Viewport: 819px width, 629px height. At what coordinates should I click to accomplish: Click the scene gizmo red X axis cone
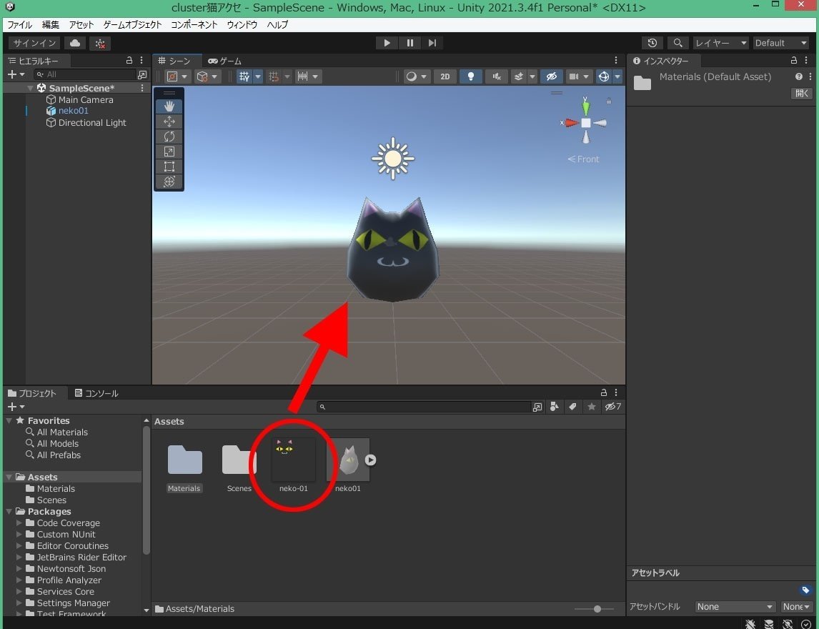click(571, 123)
